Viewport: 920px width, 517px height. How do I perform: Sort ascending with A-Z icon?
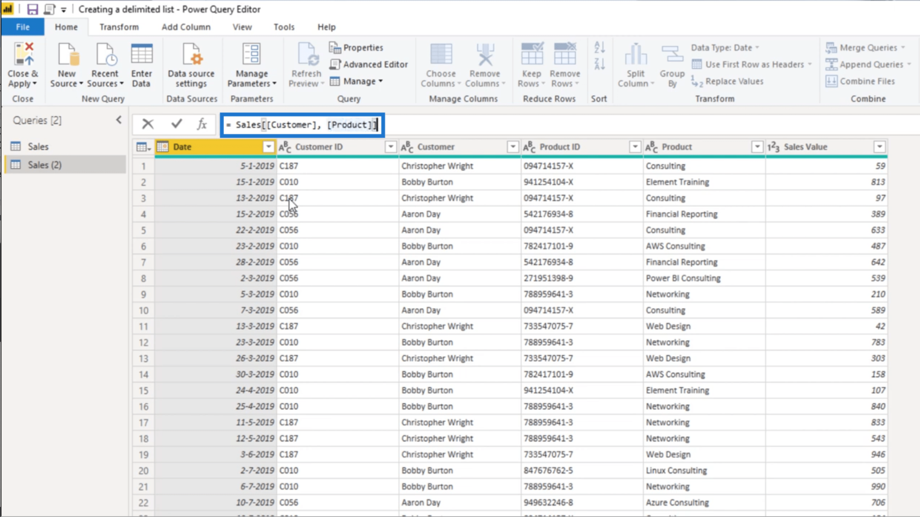[x=600, y=48]
